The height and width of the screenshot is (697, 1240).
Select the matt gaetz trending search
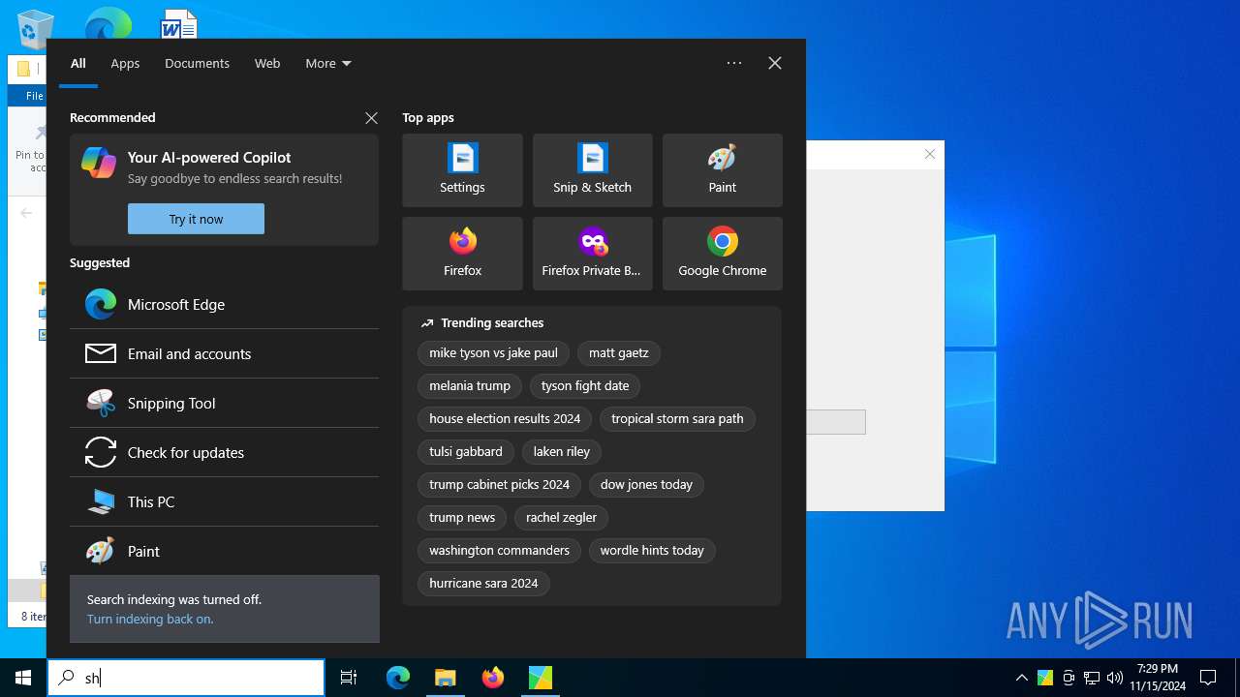click(618, 353)
